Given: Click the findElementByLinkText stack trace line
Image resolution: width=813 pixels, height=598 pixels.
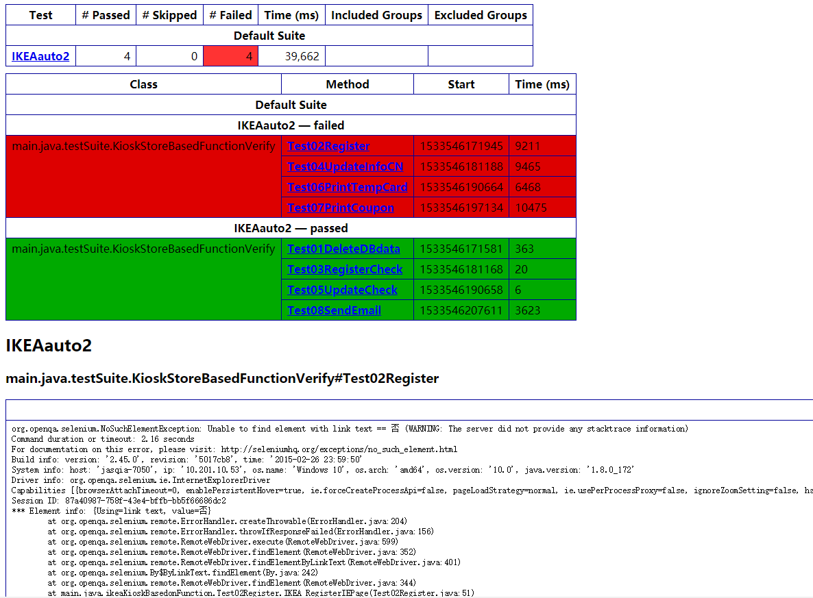Looking at the screenshot, I should point(254,562).
